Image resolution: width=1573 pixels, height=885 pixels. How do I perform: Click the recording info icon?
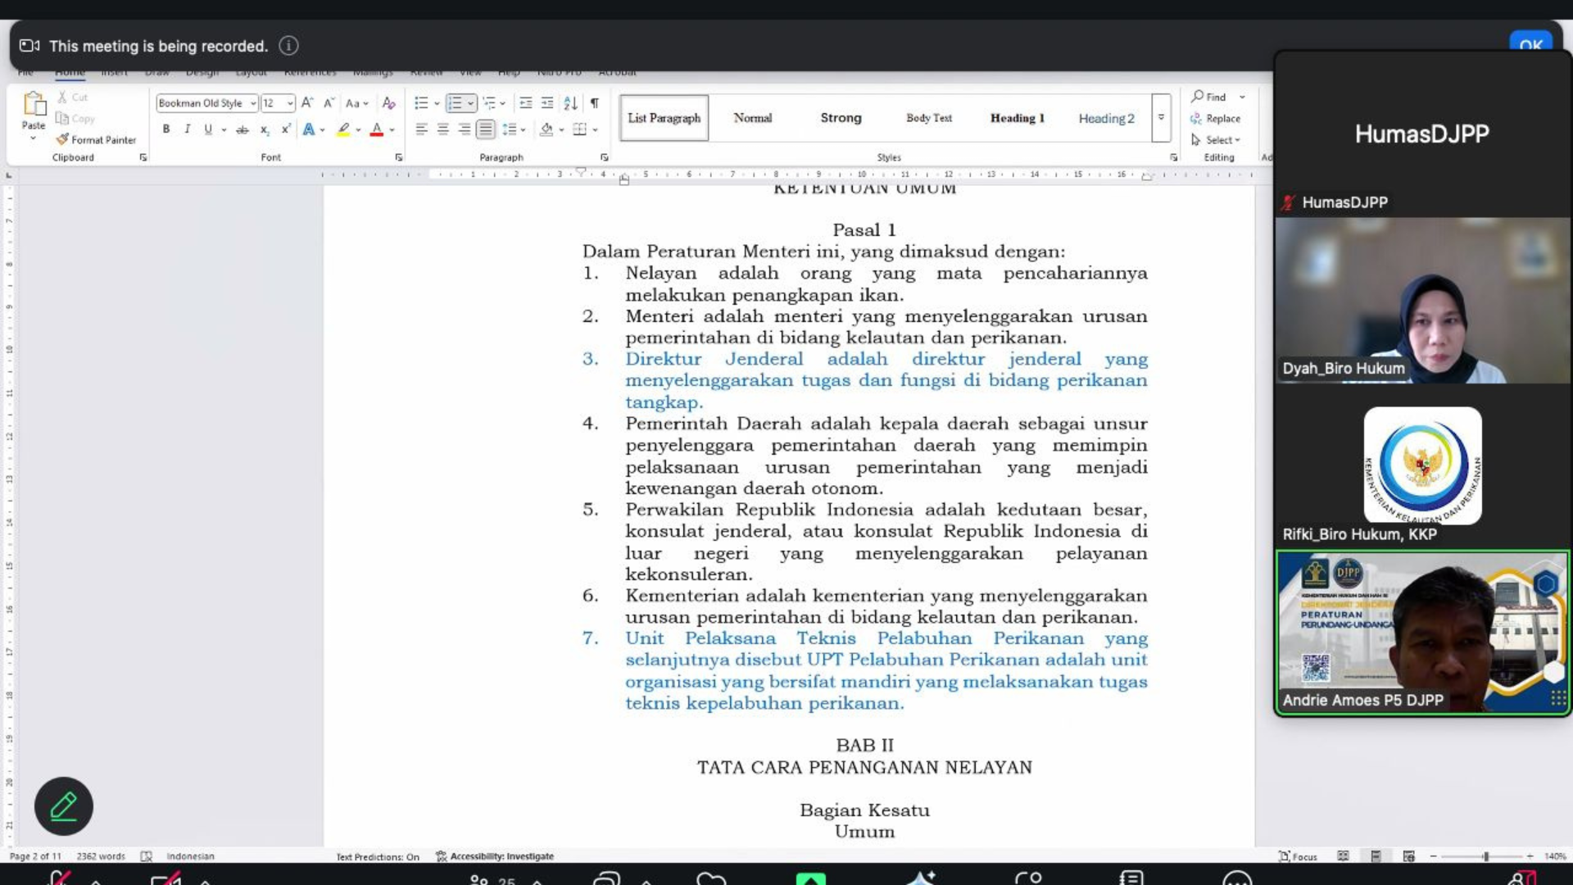click(x=288, y=46)
